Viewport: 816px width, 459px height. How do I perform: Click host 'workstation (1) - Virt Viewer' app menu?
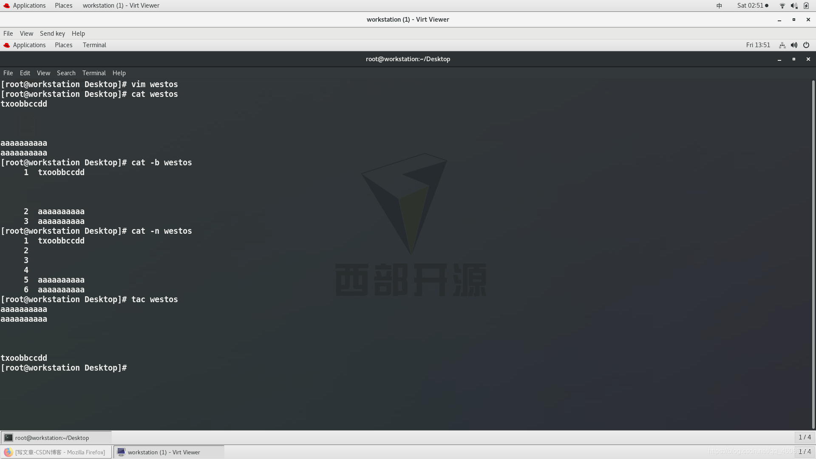click(121, 6)
